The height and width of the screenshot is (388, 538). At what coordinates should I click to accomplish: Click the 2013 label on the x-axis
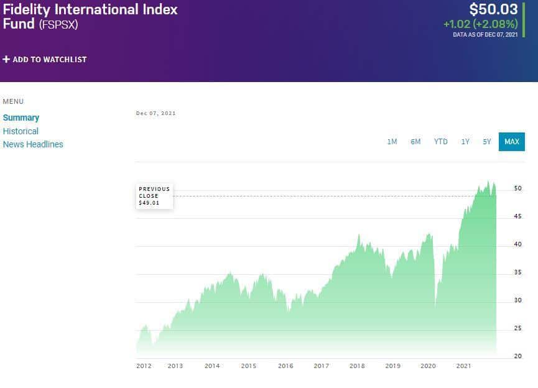click(175, 366)
